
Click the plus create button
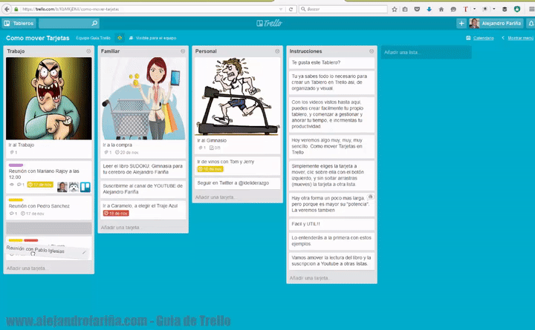(461, 23)
